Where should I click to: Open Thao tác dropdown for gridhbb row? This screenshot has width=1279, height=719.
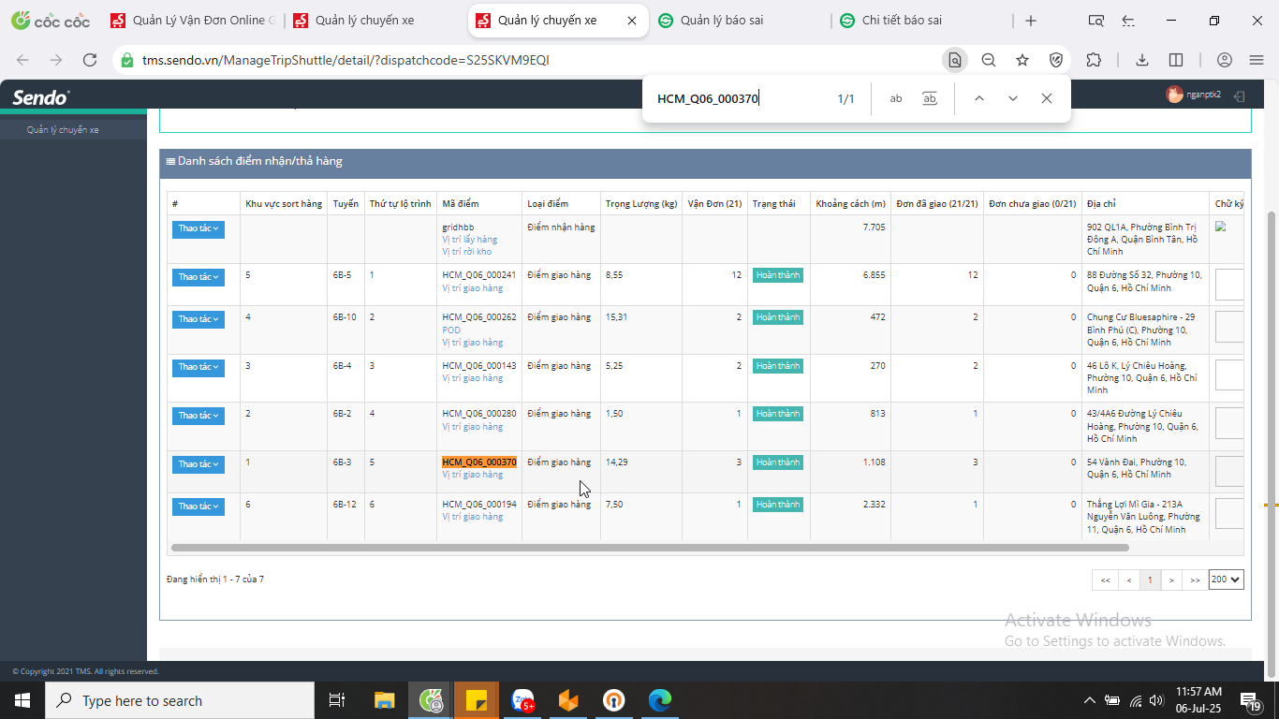[x=198, y=228]
